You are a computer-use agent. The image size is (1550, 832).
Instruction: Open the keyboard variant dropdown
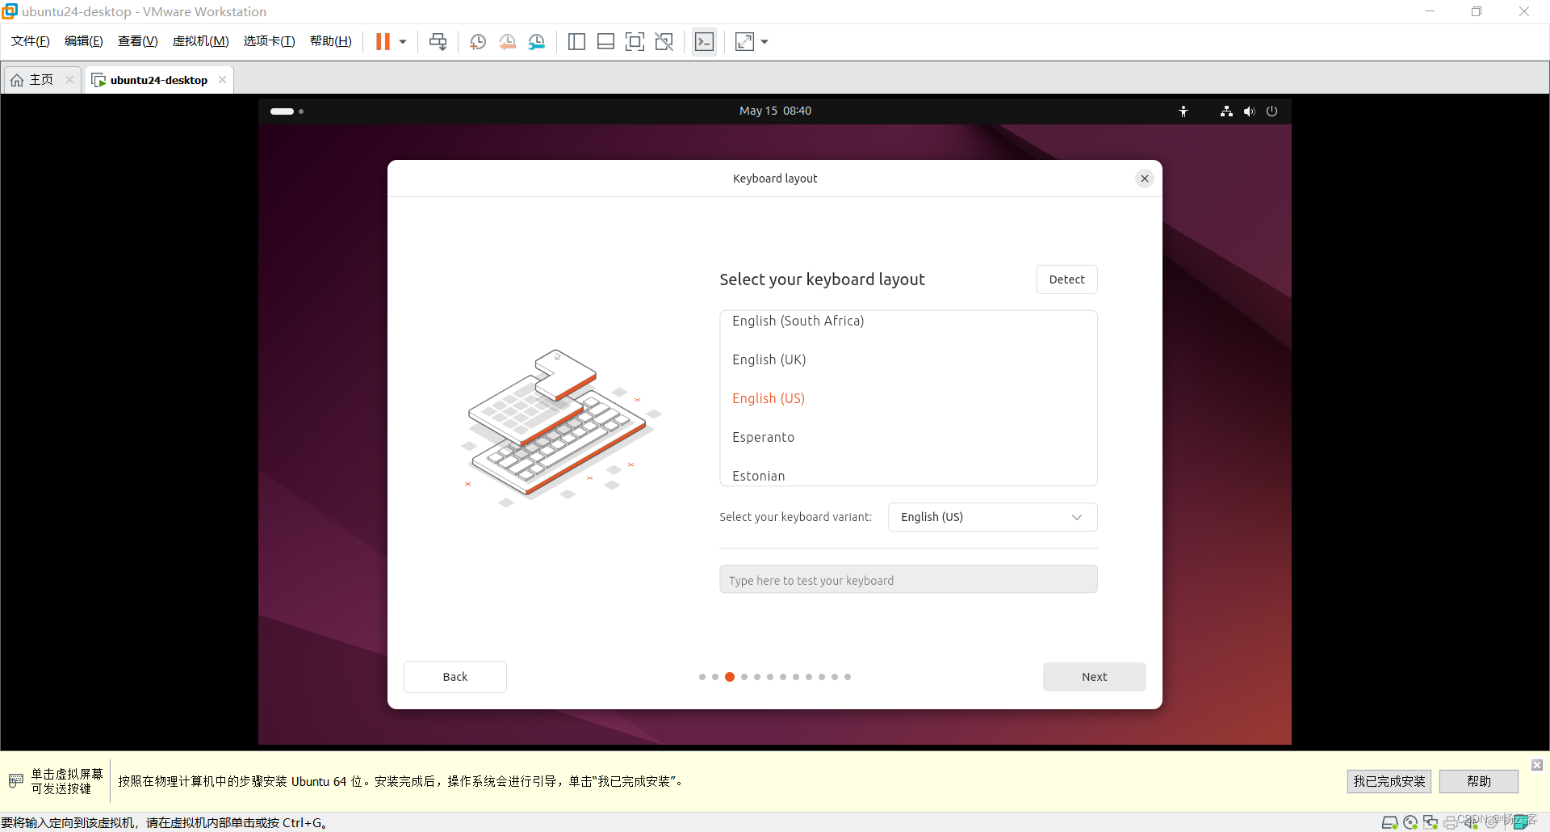[992, 516]
